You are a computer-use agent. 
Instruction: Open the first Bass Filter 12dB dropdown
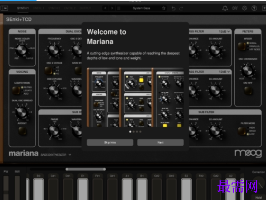coord(224,31)
